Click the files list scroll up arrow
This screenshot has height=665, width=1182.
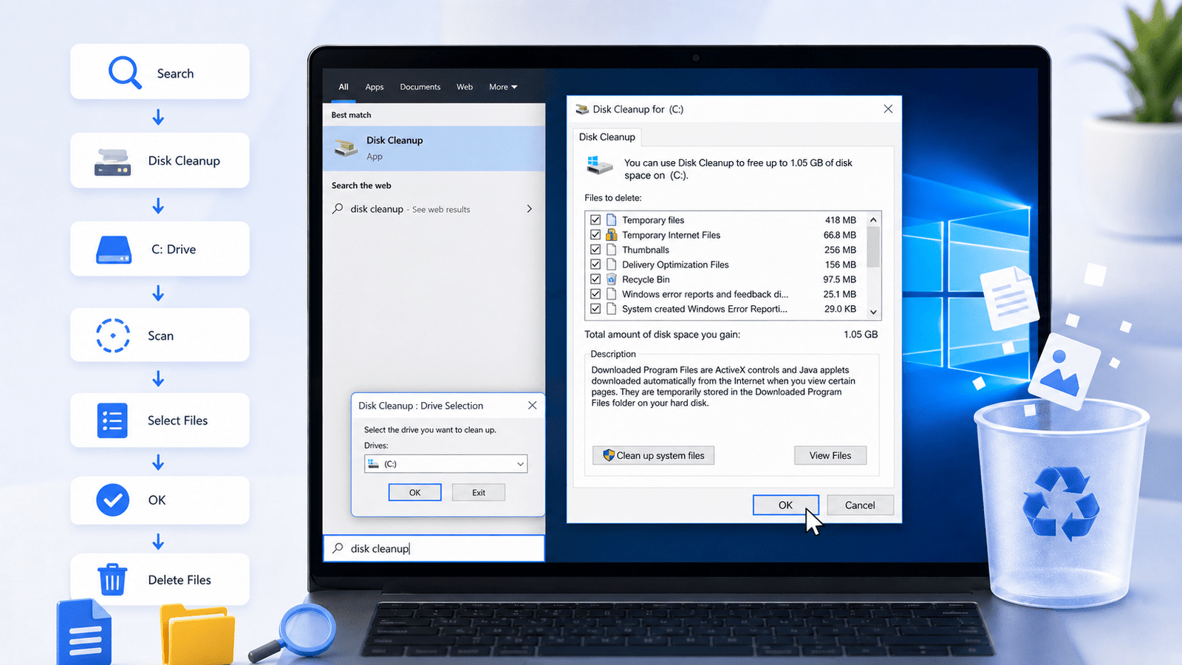coord(873,219)
